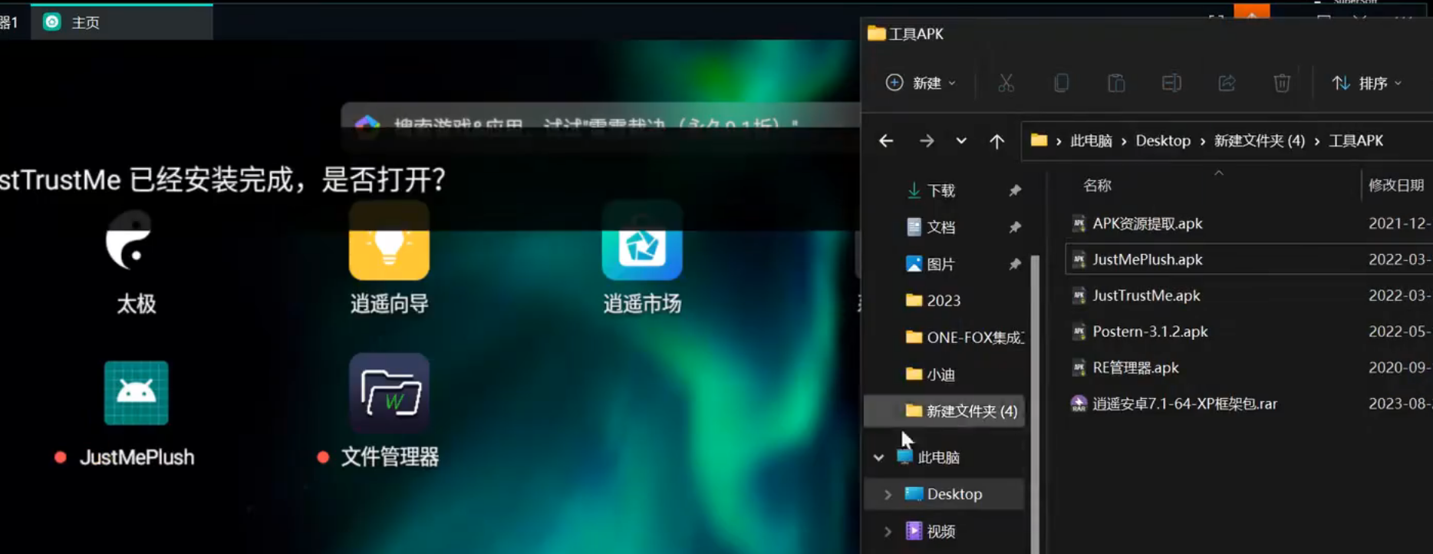Go forward with the right arrow
This screenshot has height=554, width=1433.
(x=927, y=141)
